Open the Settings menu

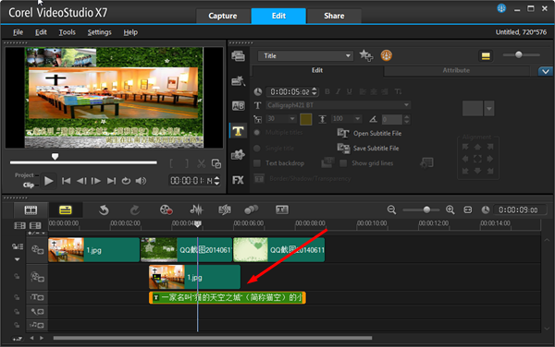(x=100, y=32)
